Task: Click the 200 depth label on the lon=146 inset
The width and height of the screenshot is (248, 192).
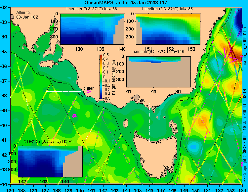Action: click(120, 72)
